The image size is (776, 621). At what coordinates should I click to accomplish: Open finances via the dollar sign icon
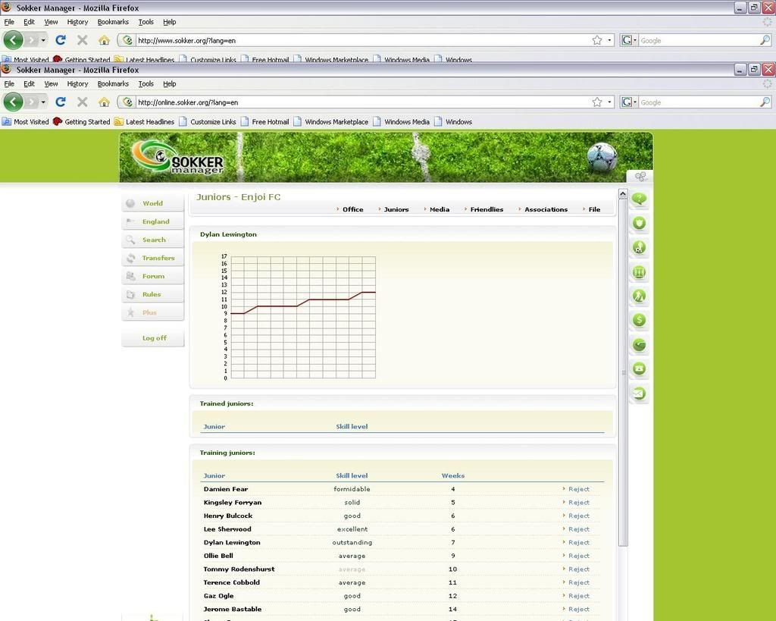coord(639,320)
